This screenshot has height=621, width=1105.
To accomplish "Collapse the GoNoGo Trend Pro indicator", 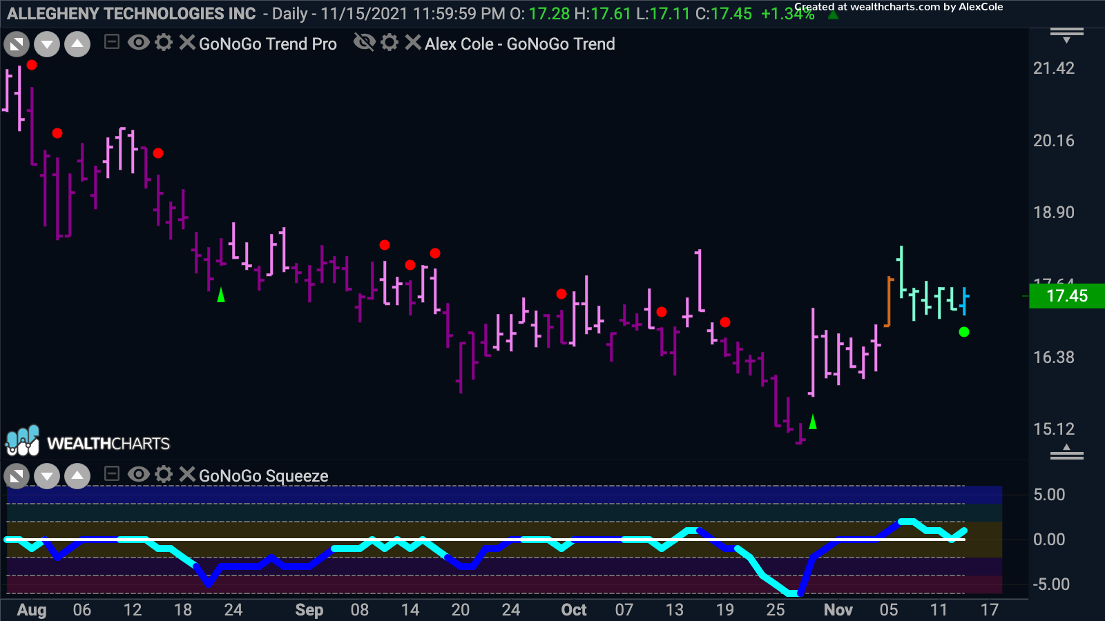I will pyautogui.click(x=112, y=43).
